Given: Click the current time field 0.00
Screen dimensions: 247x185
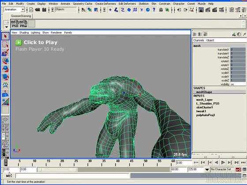Looking at the screenshot, I should pos(183,163).
